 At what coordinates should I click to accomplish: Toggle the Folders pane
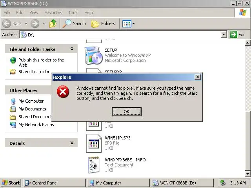point(103,23)
